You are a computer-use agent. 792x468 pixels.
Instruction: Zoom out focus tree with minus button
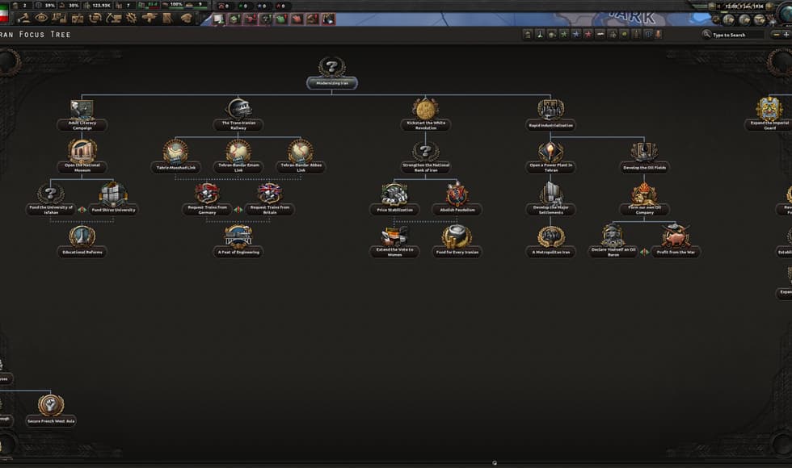777,34
